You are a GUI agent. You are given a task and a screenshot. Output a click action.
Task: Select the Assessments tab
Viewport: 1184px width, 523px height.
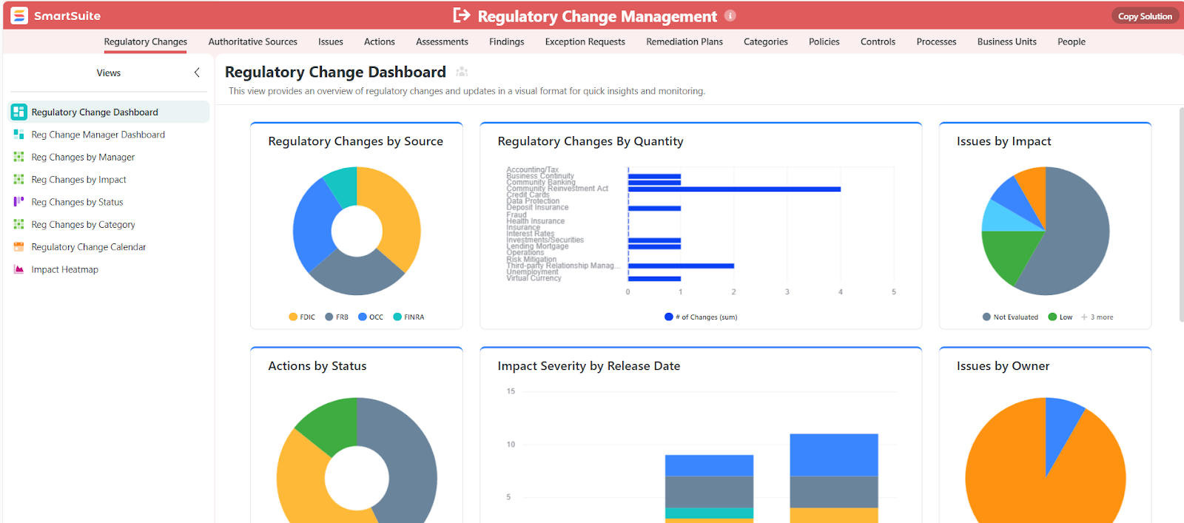pyautogui.click(x=442, y=41)
